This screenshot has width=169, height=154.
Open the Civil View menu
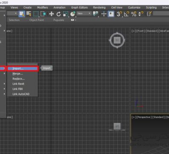117,7
